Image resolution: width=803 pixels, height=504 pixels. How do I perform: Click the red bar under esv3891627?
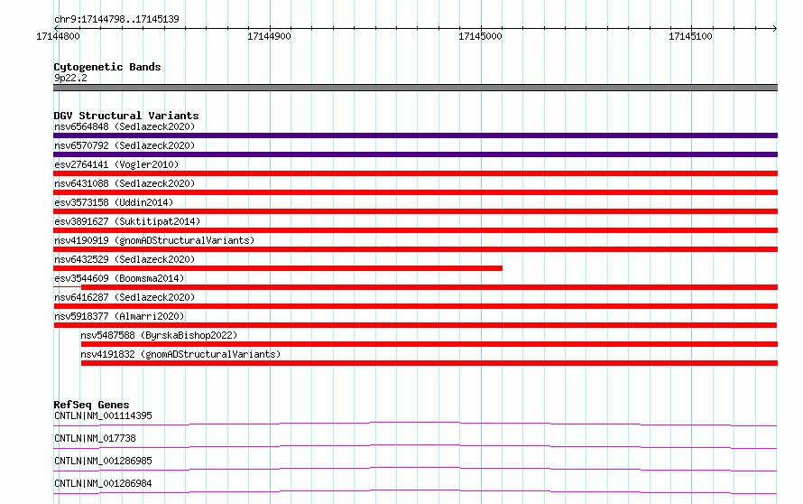point(415,230)
